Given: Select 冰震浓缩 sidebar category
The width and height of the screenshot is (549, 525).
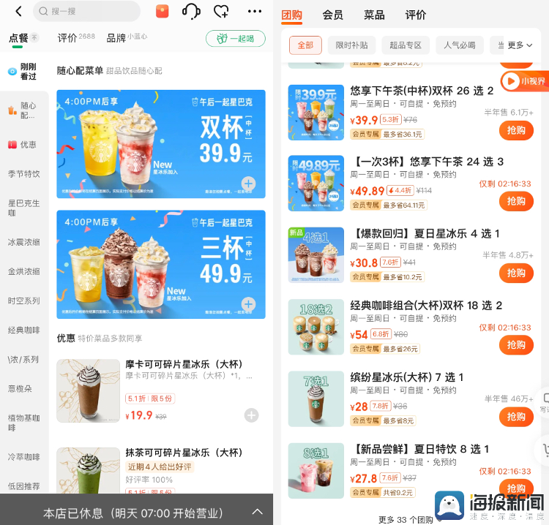Looking at the screenshot, I should 24,242.
